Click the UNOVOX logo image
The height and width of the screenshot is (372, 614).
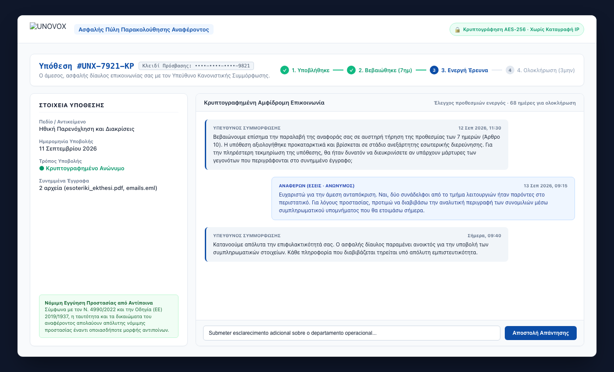point(48,26)
